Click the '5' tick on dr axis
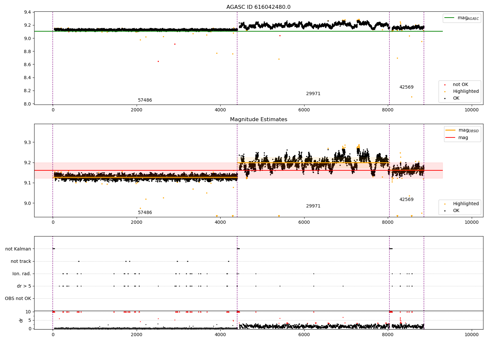Image resolution: width=488 pixels, height=342 pixels. click(30, 321)
